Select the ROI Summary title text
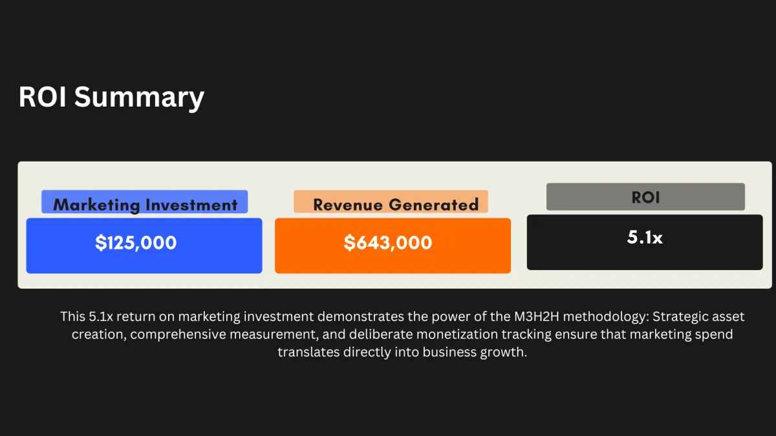The height and width of the screenshot is (436, 776). 111,97
